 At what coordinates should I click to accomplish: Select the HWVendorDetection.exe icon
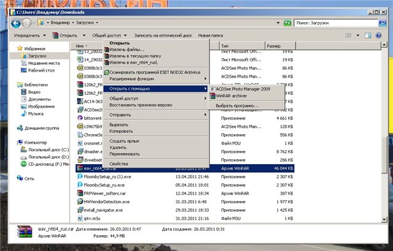pos(80,201)
